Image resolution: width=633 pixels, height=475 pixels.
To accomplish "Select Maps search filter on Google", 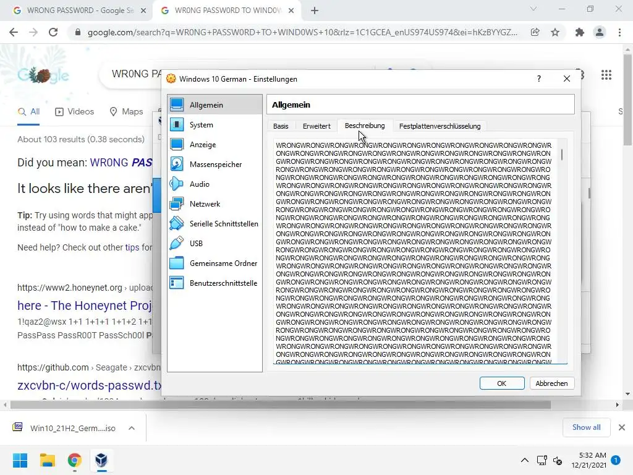I will (126, 111).
